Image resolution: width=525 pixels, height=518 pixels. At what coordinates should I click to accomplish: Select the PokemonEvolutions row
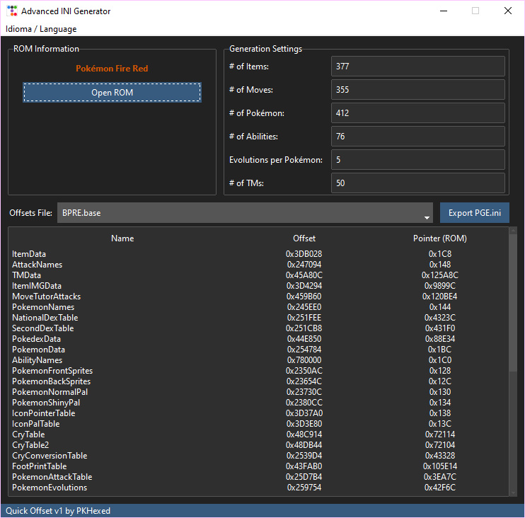pyautogui.click(x=50, y=488)
